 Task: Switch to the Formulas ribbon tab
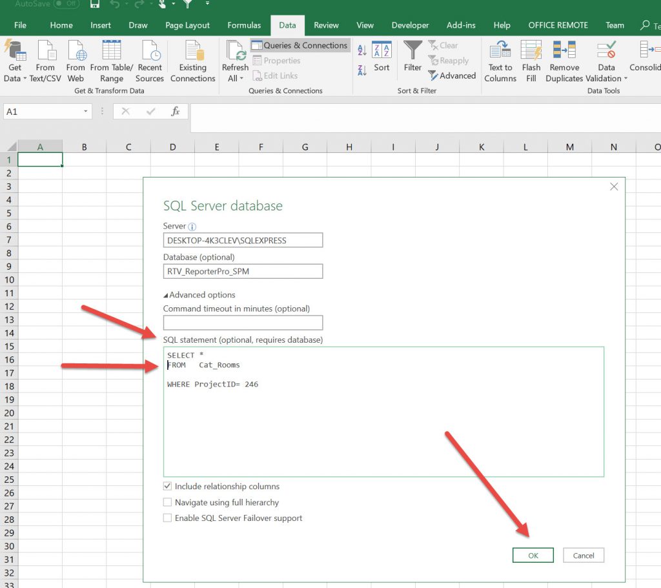click(x=244, y=25)
